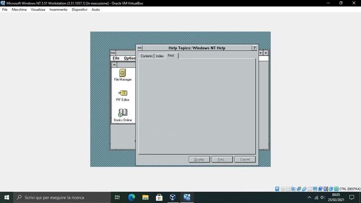Click VirtualBox optical drive status icon
This screenshot has height=203, width=361.
point(283,189)
